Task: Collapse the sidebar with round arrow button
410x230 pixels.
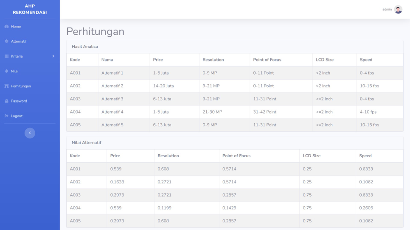Action: pyautogui.click(x=30, y=133)
